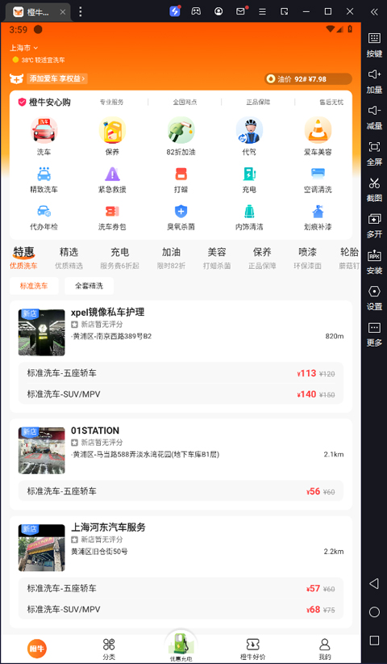Image resolution: width=387 pixels, height=664 pixels.
Task: Select xpel 标准洗车-SUV/MPV ¥140 offer
Action: click(x=181, y=394)
